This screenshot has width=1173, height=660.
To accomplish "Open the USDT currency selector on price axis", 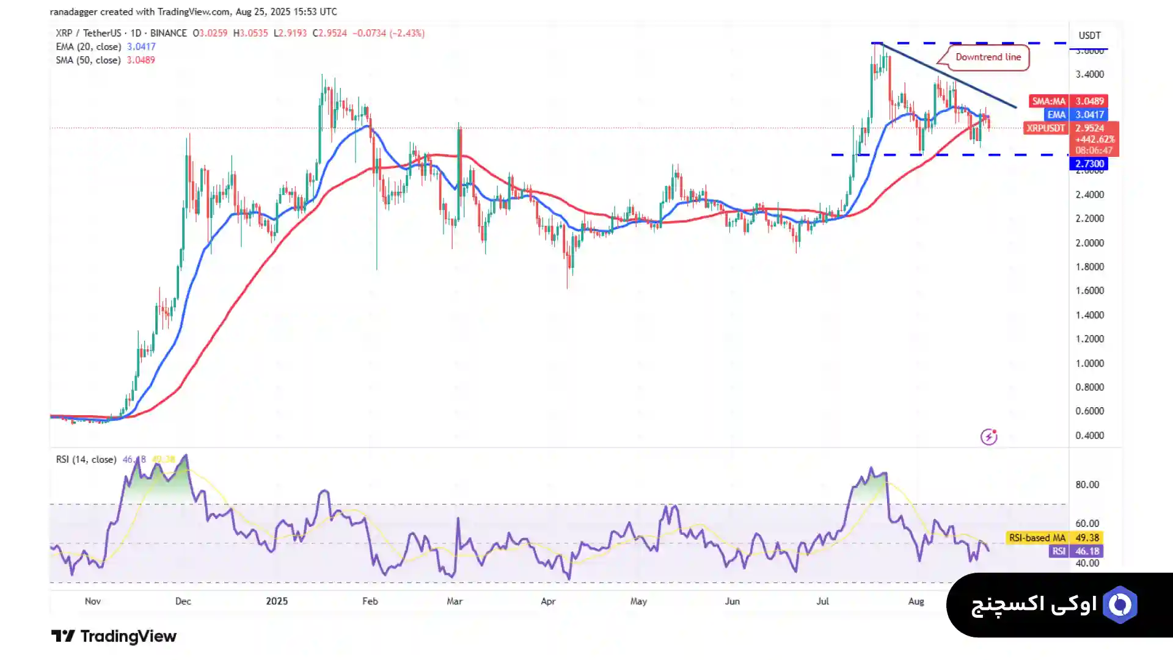I will [x=1089, y=35].
